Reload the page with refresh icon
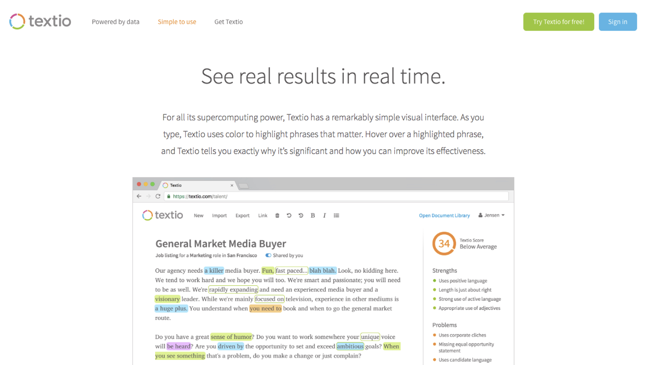The image size is (649, 365). point(158,196)
